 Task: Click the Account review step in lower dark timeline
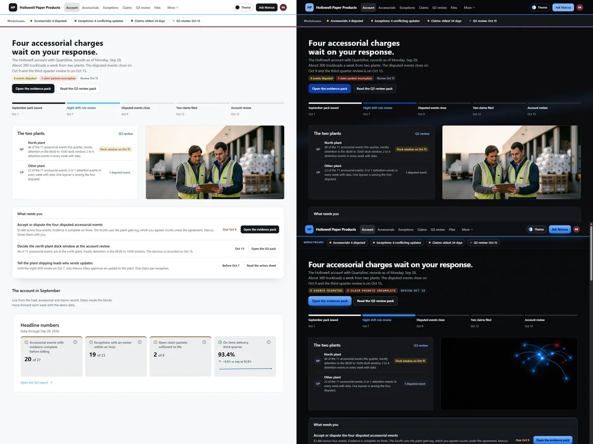click(551, 321)
